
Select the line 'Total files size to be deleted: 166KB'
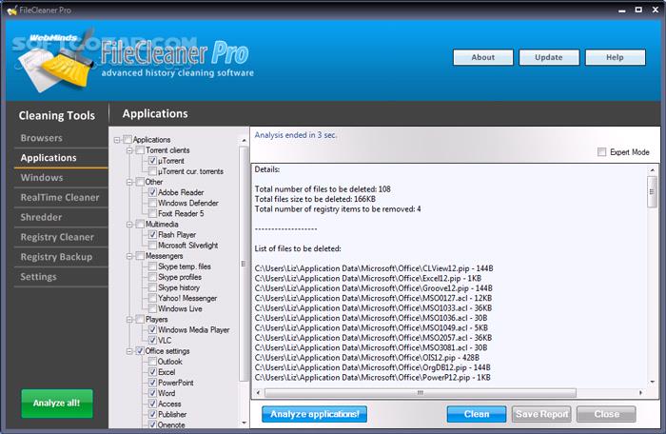pos(315,199)
